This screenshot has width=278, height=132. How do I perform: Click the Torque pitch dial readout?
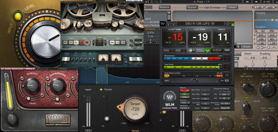click(x=135, y=109)
